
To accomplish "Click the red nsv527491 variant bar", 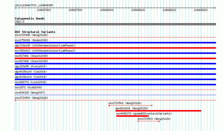I will (115, 58).
